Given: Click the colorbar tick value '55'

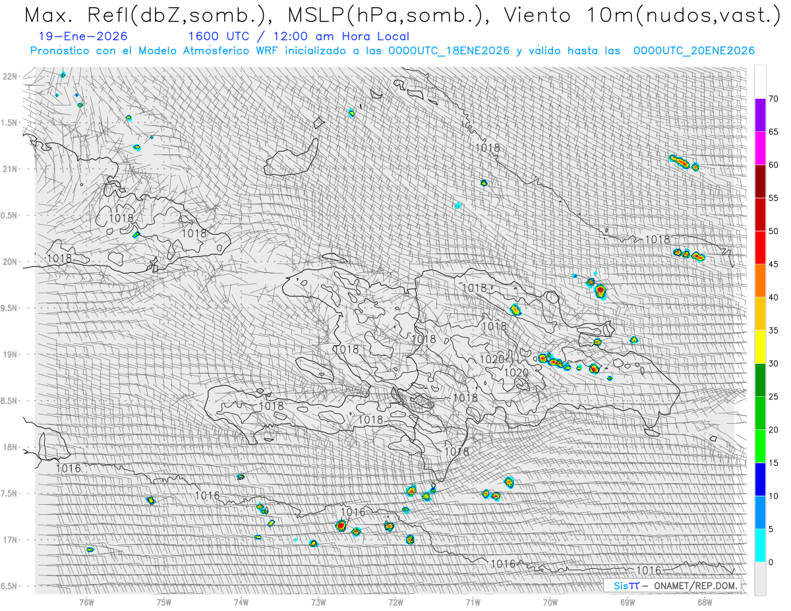Looking at the screenshot, I should click(x=773, y=198).
